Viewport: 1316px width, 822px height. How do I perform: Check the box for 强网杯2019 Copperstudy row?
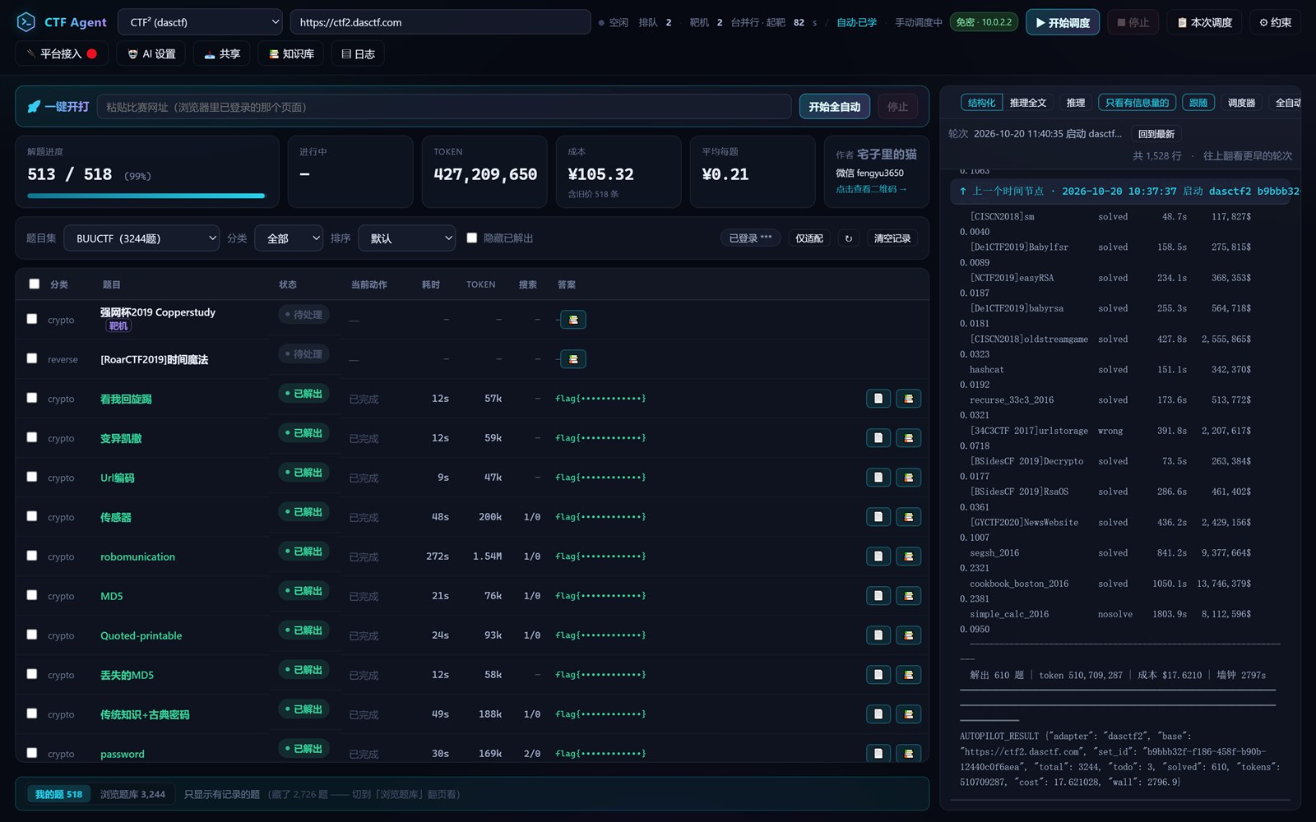coord(32,319)
